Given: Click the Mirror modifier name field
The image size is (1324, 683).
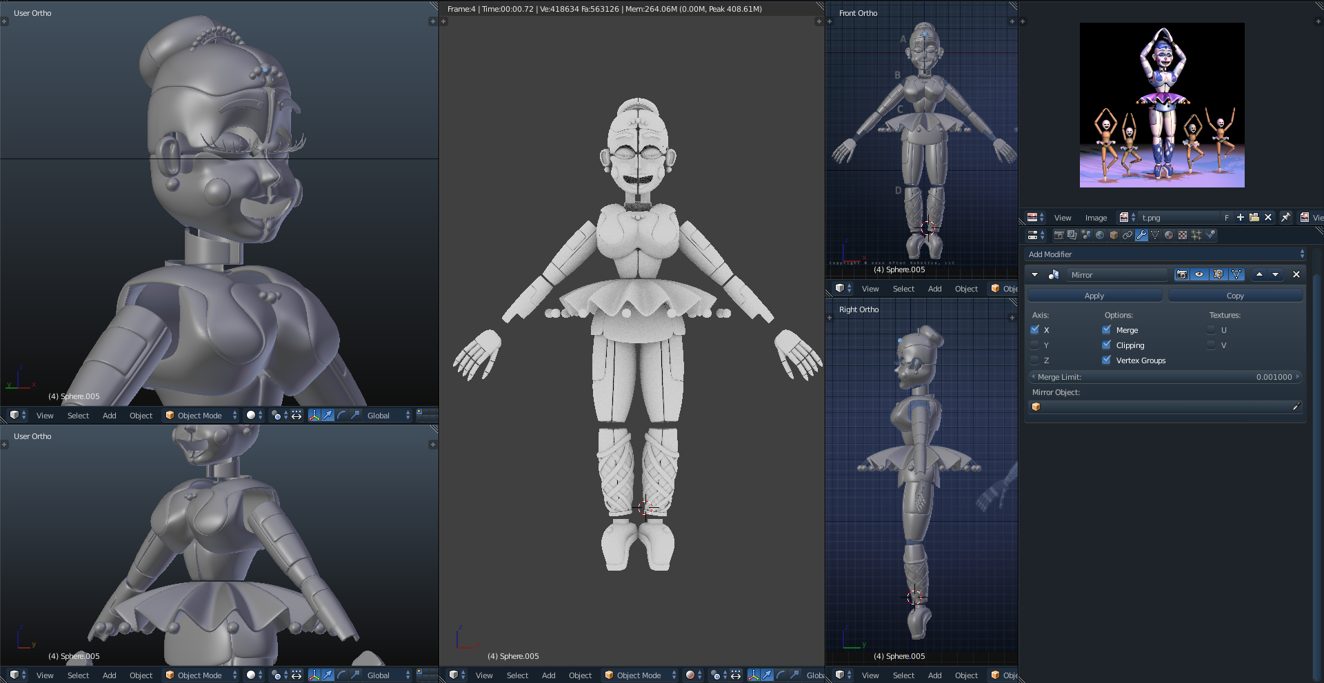Looking at the screenshot, I should 1117,274.
